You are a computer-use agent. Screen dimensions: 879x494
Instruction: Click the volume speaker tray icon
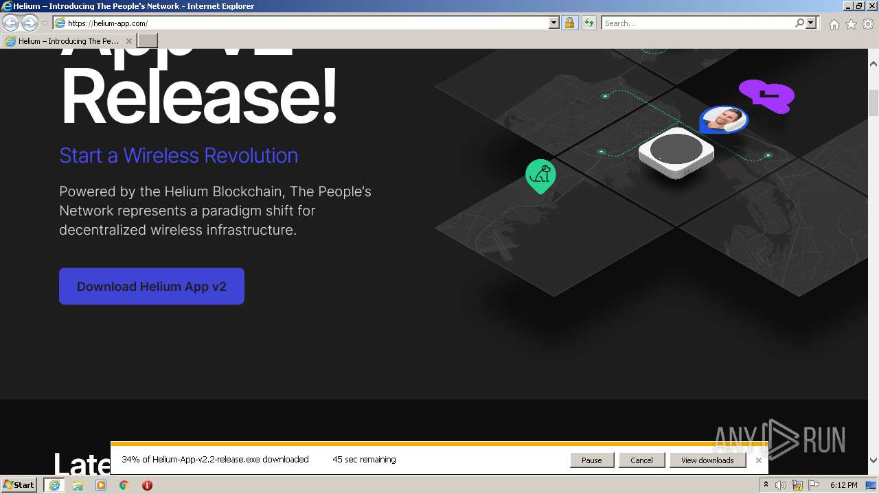[x=781, y=485]
